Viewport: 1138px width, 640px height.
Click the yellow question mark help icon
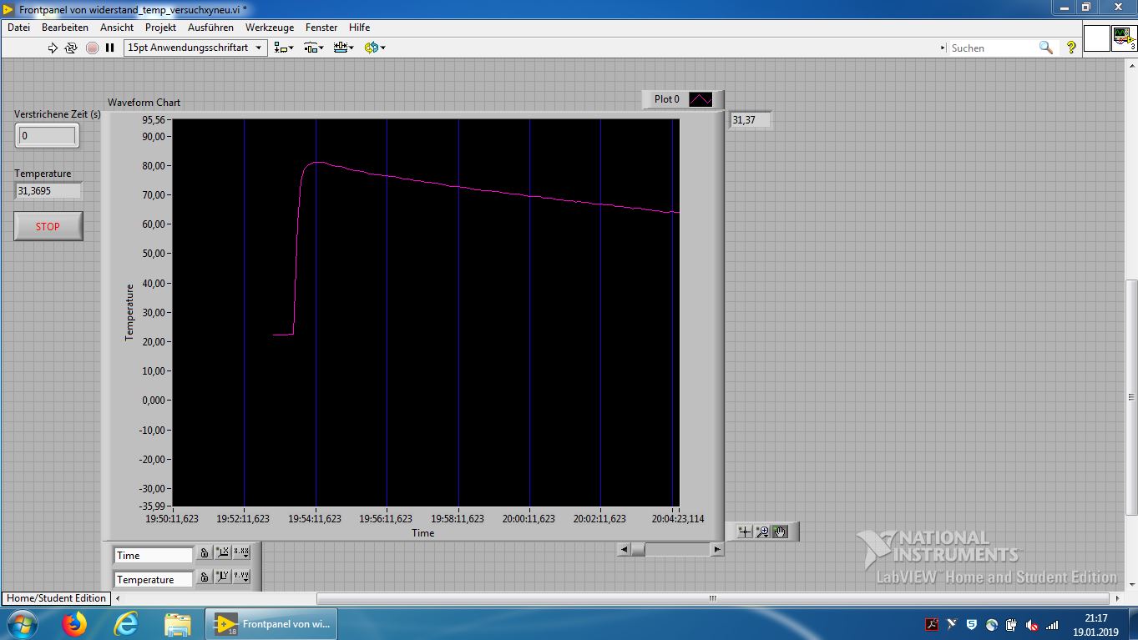point(1071,48)
